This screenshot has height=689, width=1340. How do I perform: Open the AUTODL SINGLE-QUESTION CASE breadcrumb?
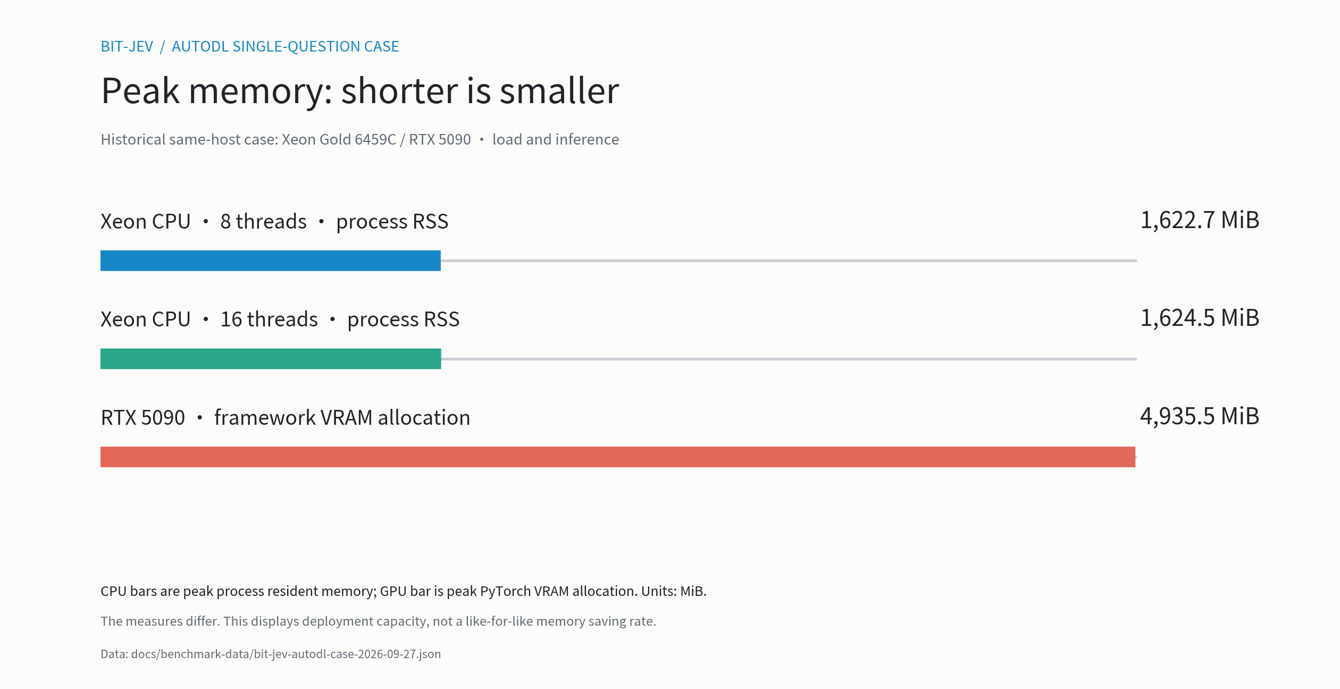point(285,47)
